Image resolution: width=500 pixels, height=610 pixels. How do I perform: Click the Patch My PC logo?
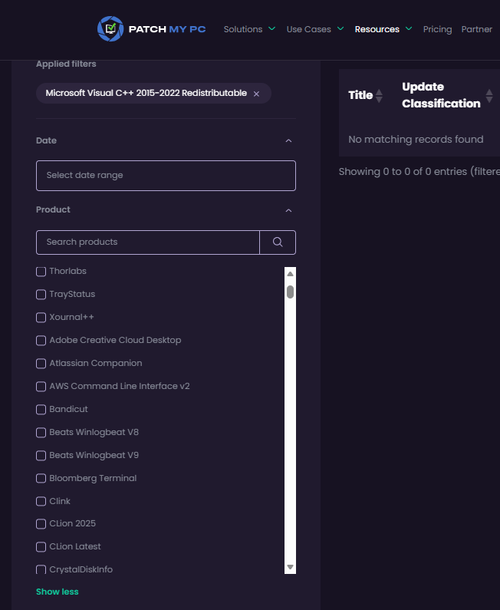click(151, 29)
